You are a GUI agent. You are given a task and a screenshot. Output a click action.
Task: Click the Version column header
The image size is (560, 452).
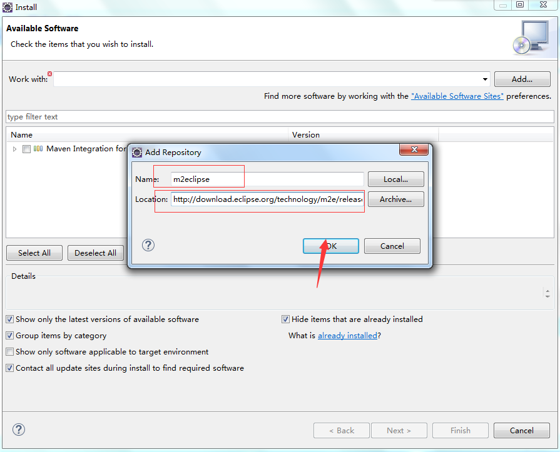click(363, 135)
